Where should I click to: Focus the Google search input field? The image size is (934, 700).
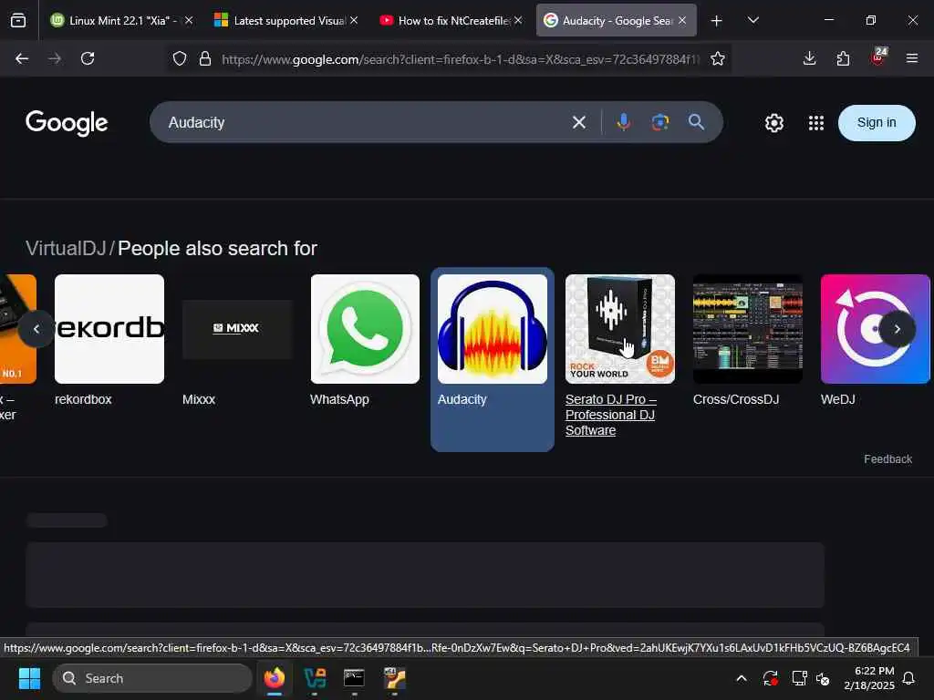(363, 123)
